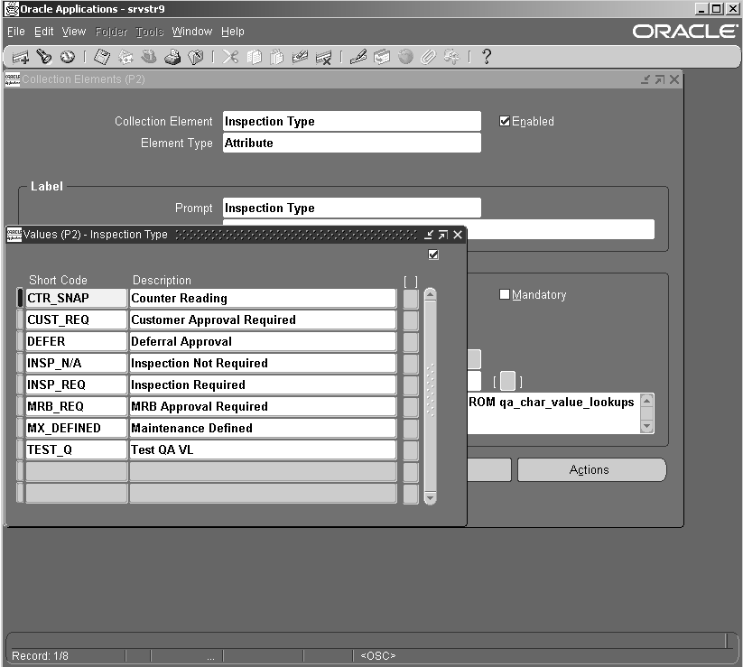This screenshot has width=743, height=667.
Task: Select the MX_DEFINED short code cell
Action: point(77,428)
